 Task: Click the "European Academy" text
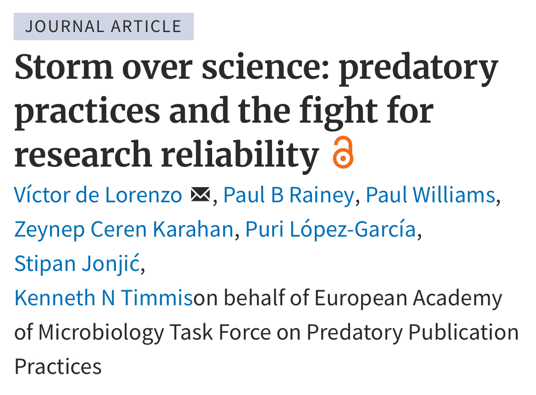pyautogui.click(x=409, y=298)
